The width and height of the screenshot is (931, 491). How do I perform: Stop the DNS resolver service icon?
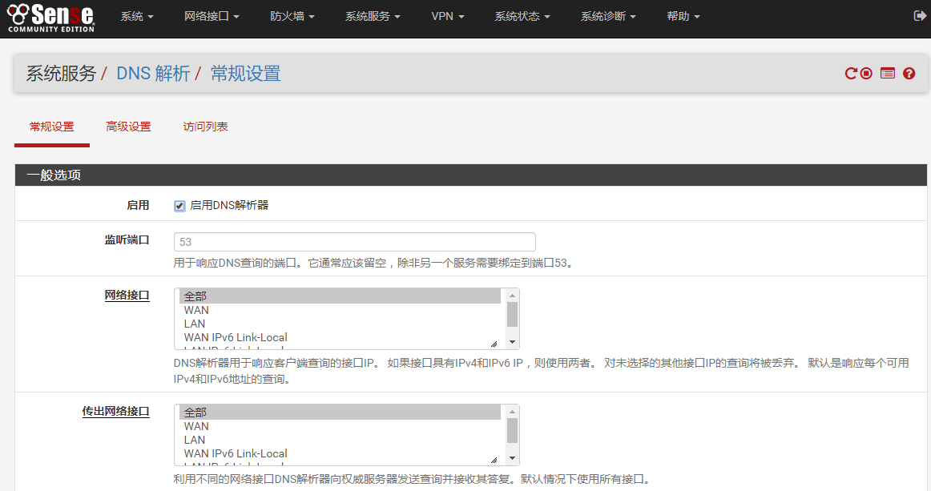(x=866, y=74)
